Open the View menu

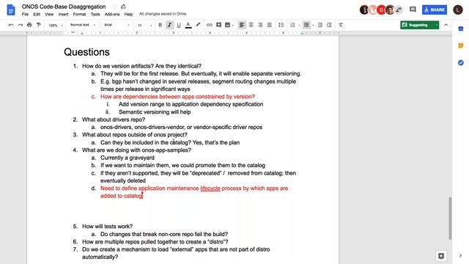[49, 14]
